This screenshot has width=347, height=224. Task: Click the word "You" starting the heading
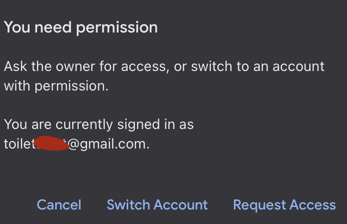(x=16, y=27)
